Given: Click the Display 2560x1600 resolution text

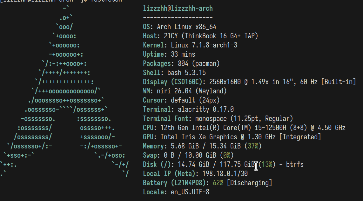Looking at the screenshot, I should (225, 82).
